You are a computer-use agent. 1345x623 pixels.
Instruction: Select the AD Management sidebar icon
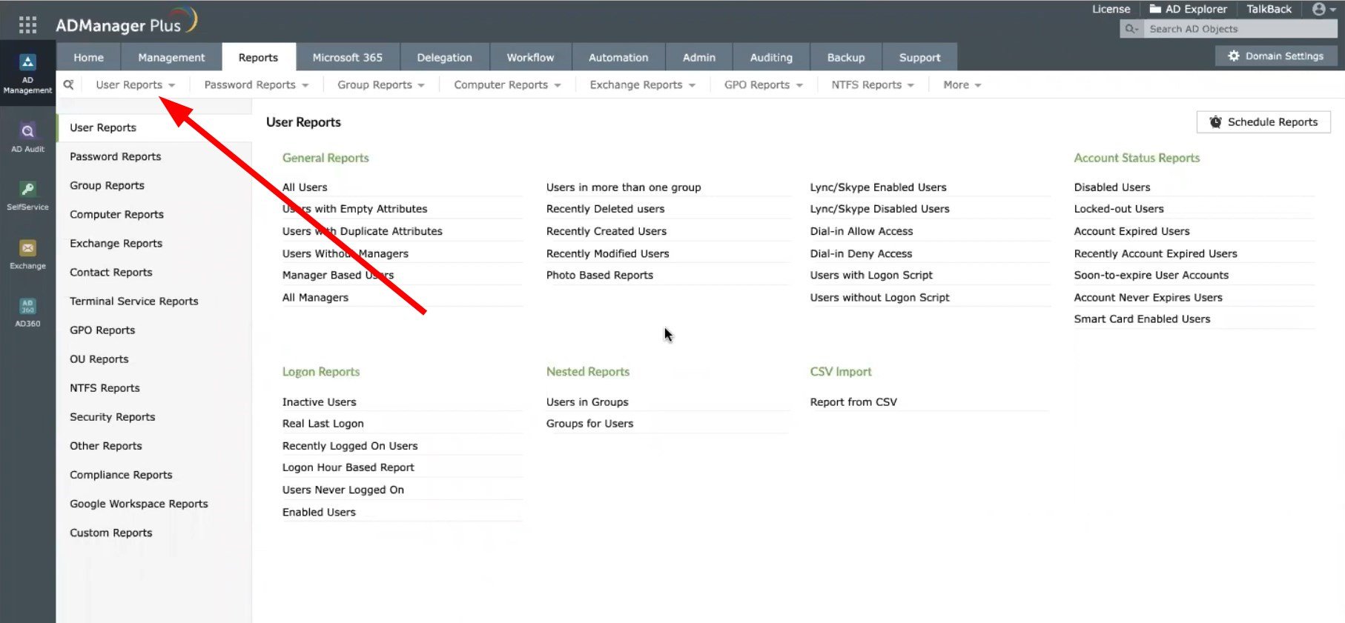tap(27, 73)
